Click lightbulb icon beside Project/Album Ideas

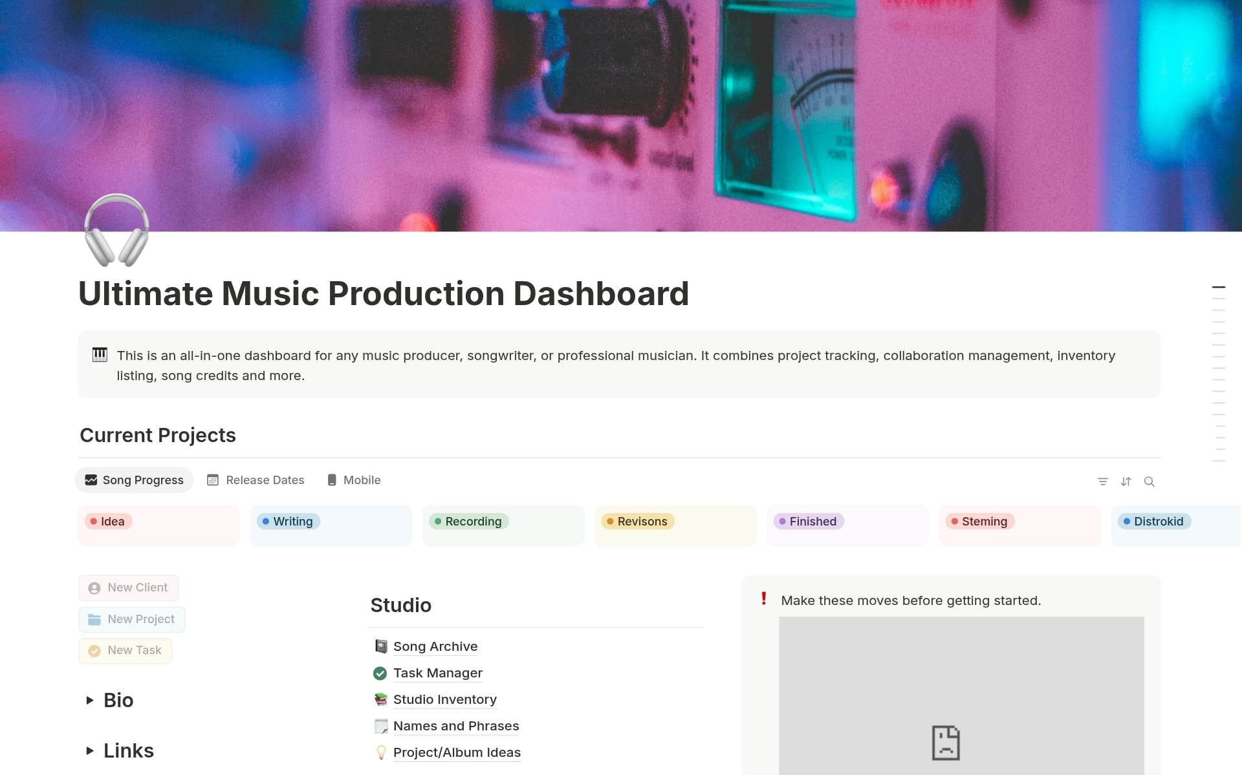pos(380,752)
